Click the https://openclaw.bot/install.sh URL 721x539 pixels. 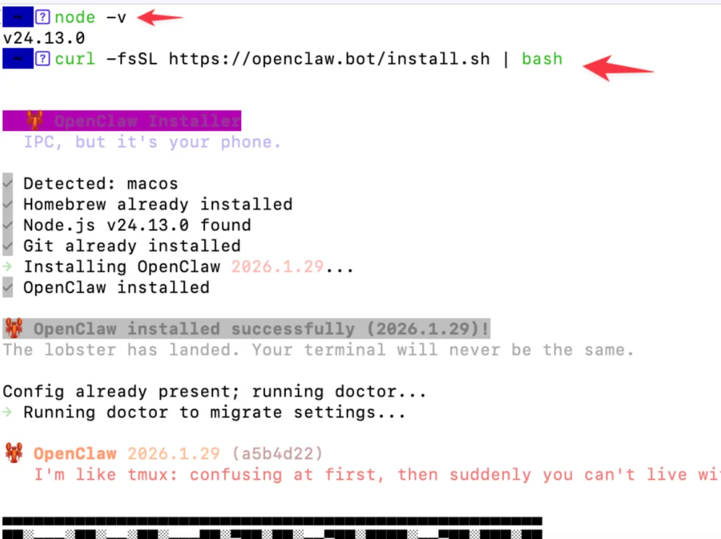point(329,59)
